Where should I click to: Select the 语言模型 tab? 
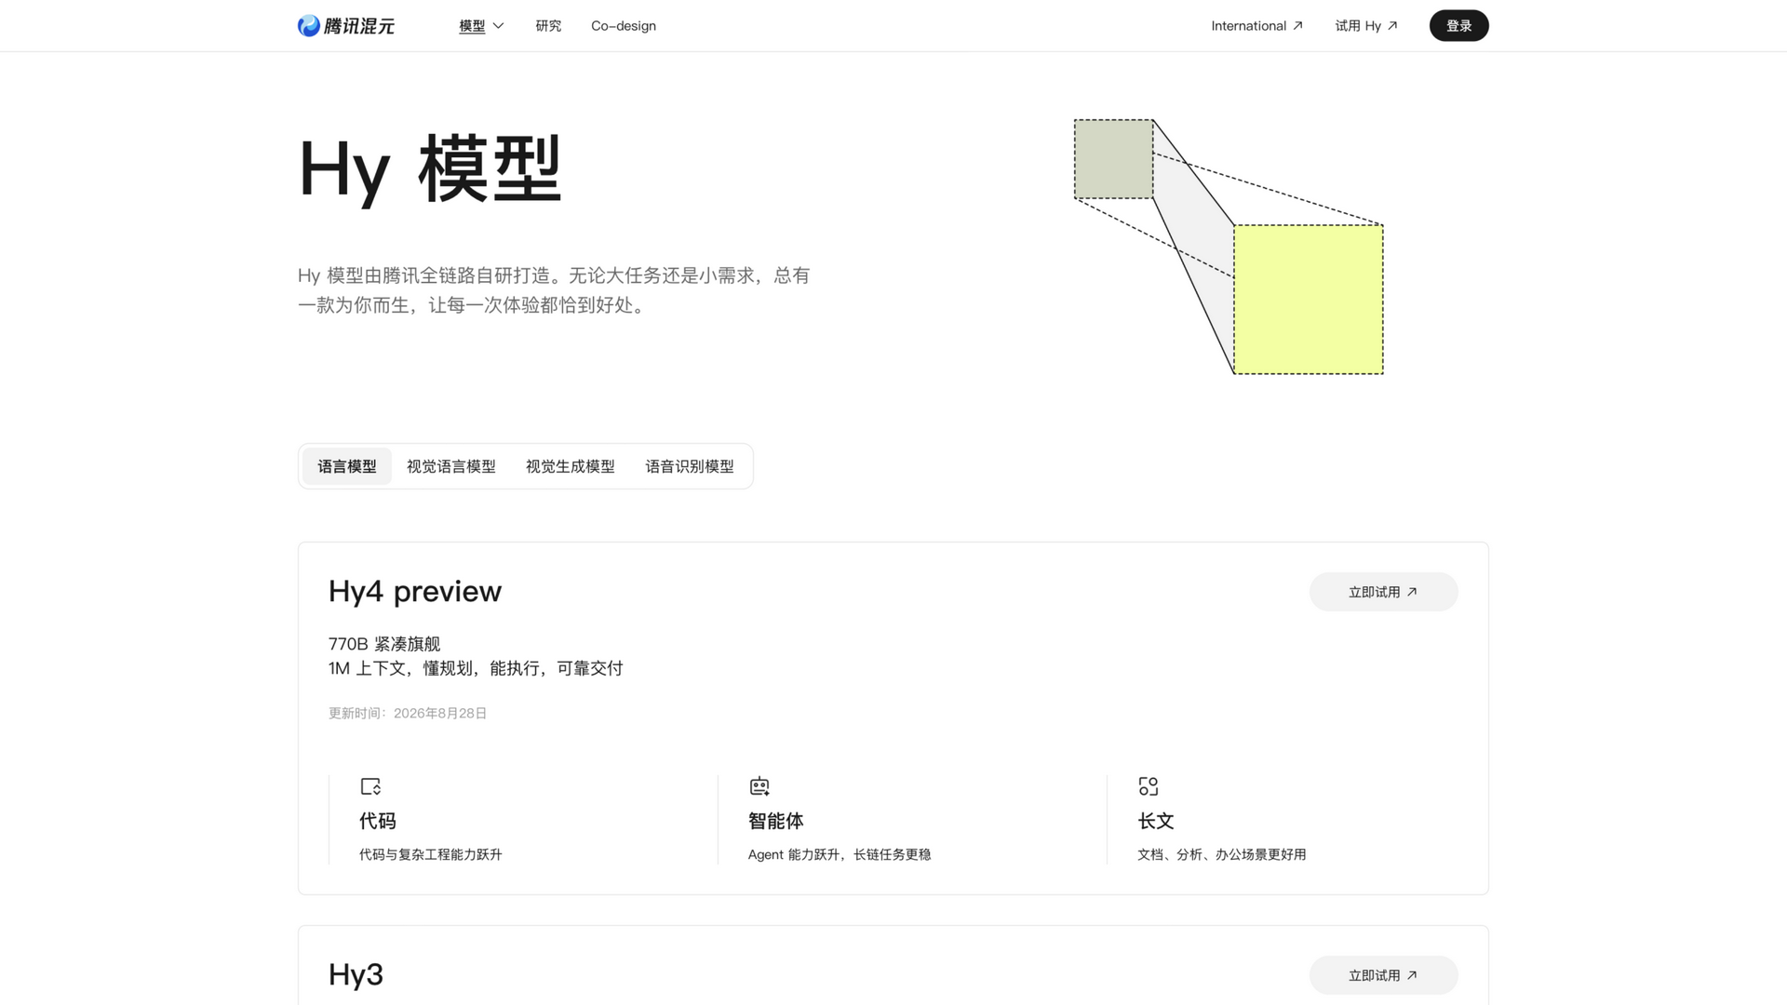347,466
